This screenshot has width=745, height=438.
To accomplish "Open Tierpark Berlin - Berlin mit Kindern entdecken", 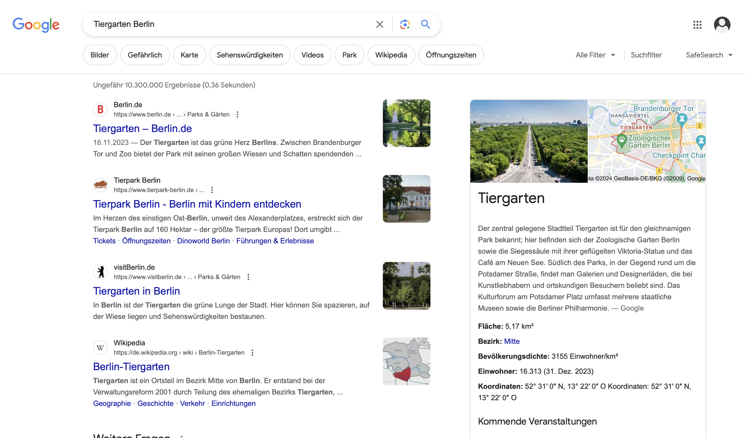I will tap(197, 204).
